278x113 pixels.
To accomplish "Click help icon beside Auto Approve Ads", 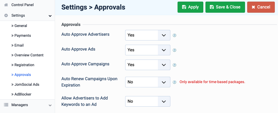I will (174, 50).
